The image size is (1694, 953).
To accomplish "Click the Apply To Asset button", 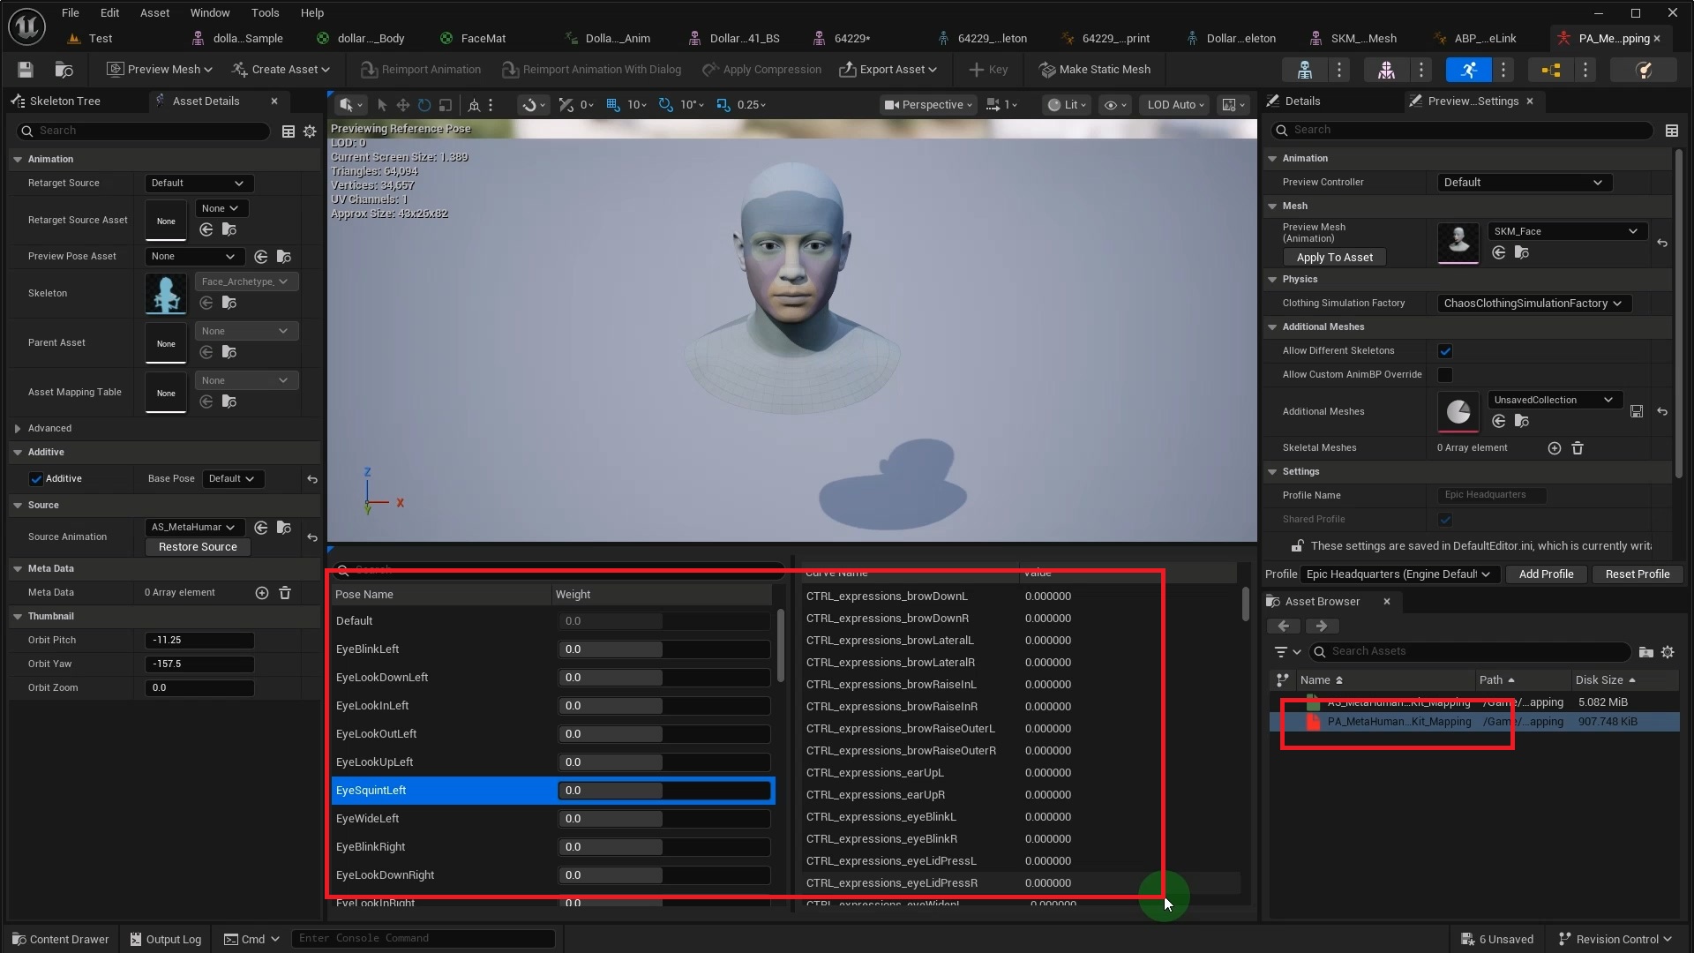I will point(1334,257).
